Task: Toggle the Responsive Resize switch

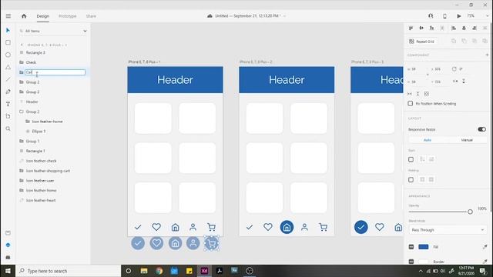Action: click(481, 129)
